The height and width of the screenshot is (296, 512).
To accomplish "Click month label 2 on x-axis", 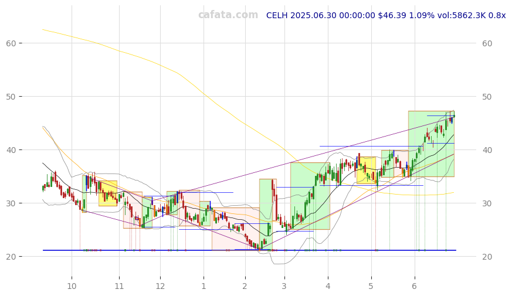I will pyautogui.click(x=245, y=287).
